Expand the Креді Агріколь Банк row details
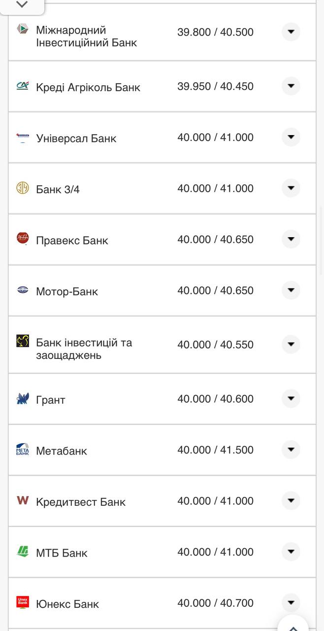324x631 pixels. [291, 86]
